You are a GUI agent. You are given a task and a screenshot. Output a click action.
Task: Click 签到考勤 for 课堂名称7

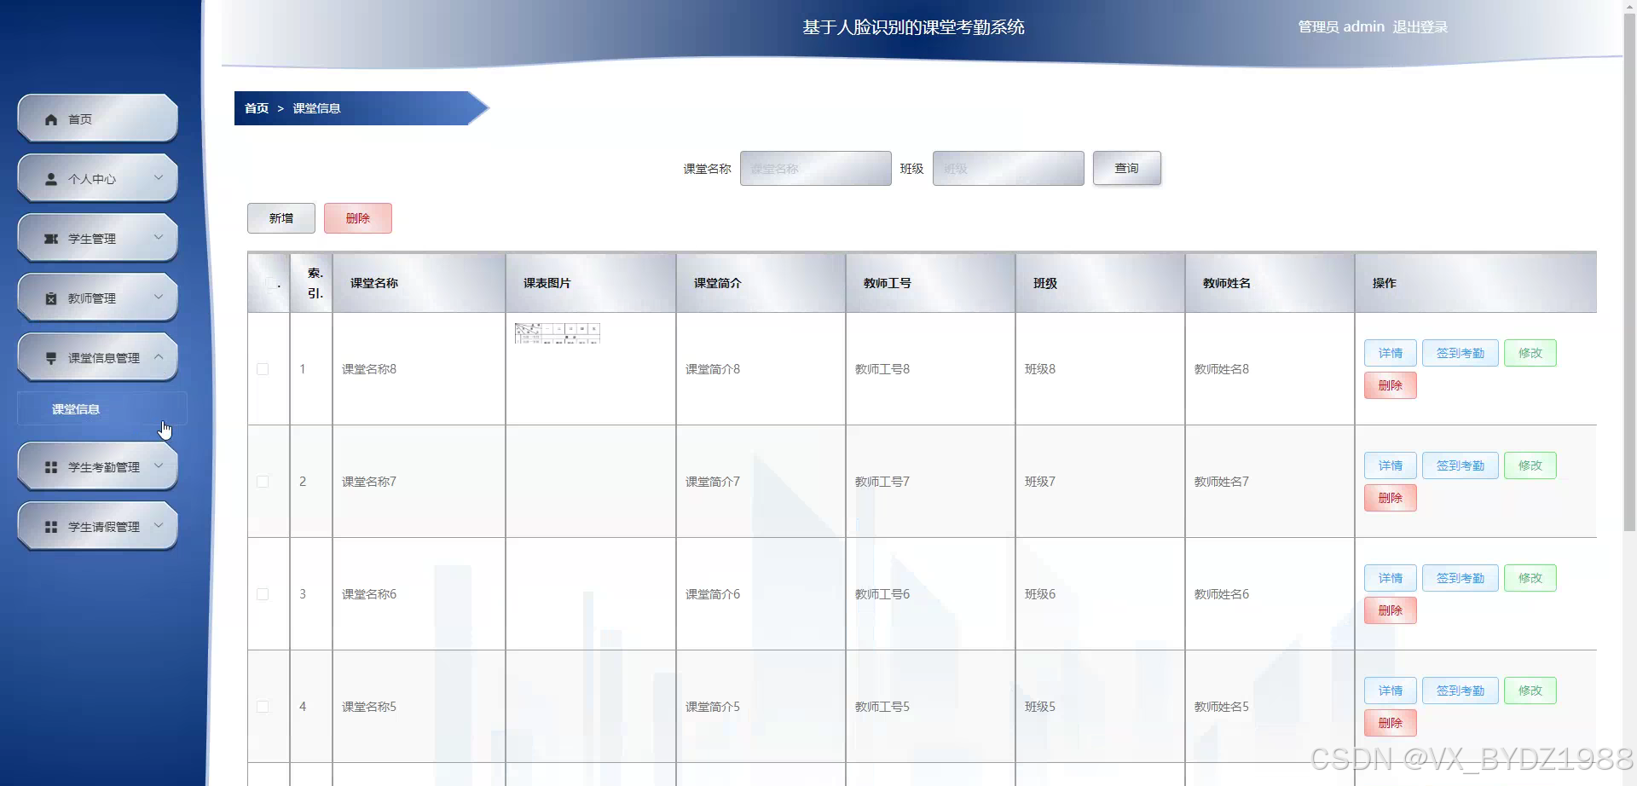[1461, 465]
